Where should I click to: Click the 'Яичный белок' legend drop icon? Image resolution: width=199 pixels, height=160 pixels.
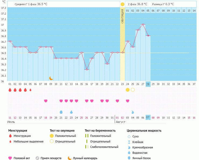[x=129, y=158]
